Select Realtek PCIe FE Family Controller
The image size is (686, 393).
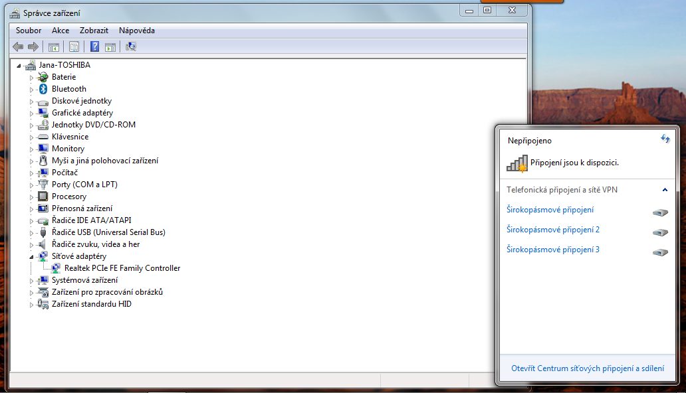coord(122,268)
